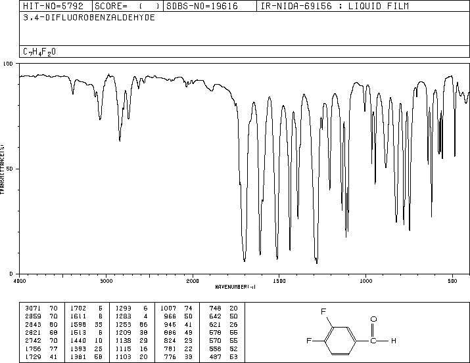
Task: Click peak table entry 1007
Action: pyautogui.click(x=168, y=309)
